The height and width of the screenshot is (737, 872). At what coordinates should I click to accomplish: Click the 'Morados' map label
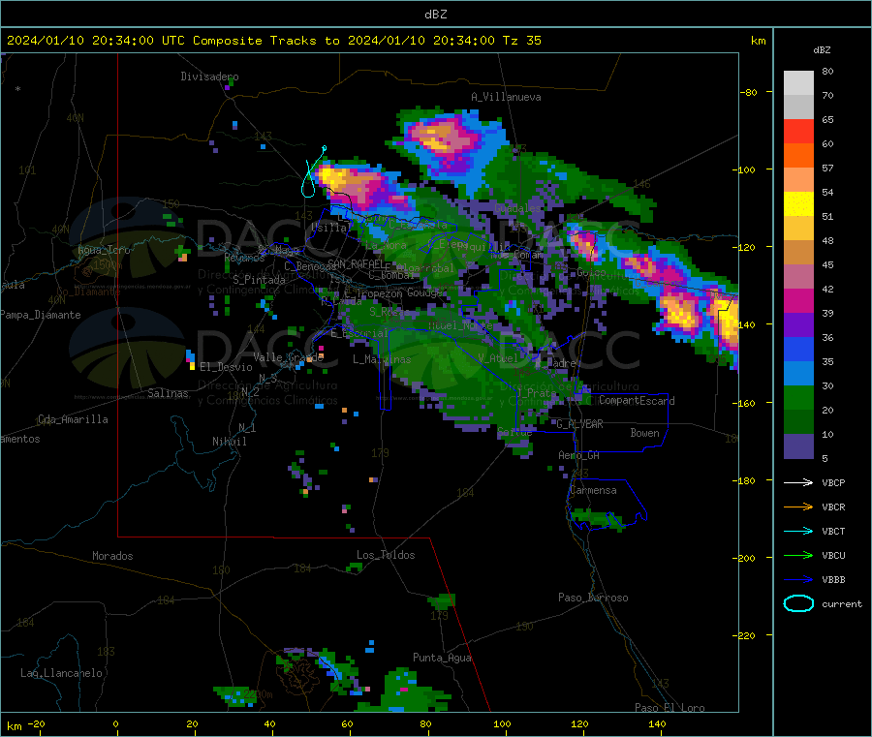(x=112, y=556)
